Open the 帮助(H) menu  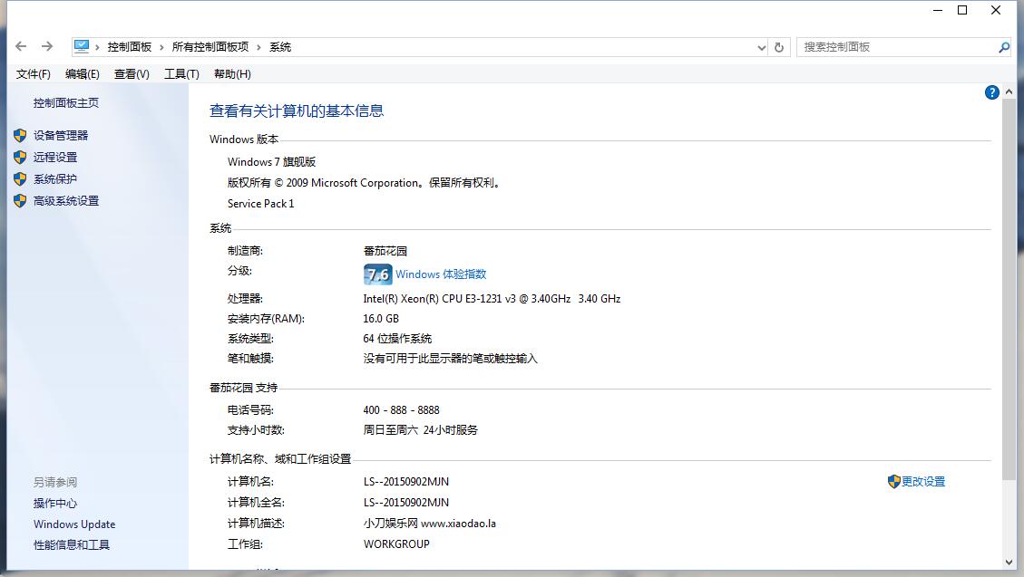click(x=232, y=73)
